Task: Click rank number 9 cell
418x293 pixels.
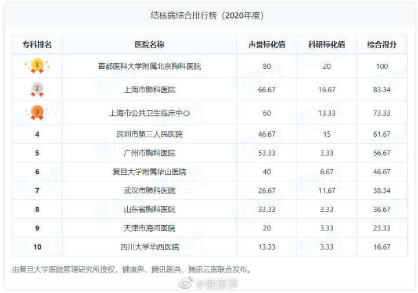Action: [x=37, y=228]
